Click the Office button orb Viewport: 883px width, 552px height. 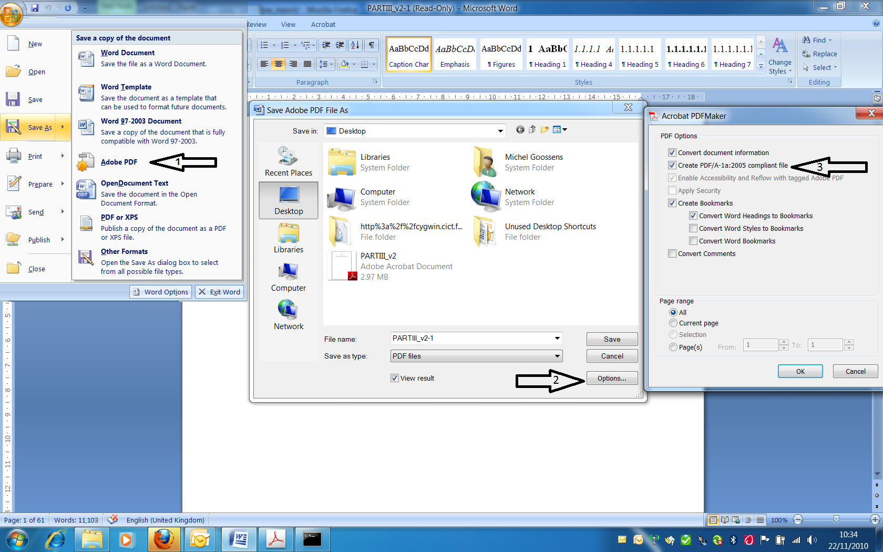pos(11,14)
